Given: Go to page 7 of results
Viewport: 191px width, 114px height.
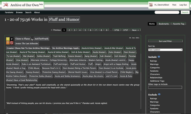Looking at the screenshot, I should [x=96, y=30].
